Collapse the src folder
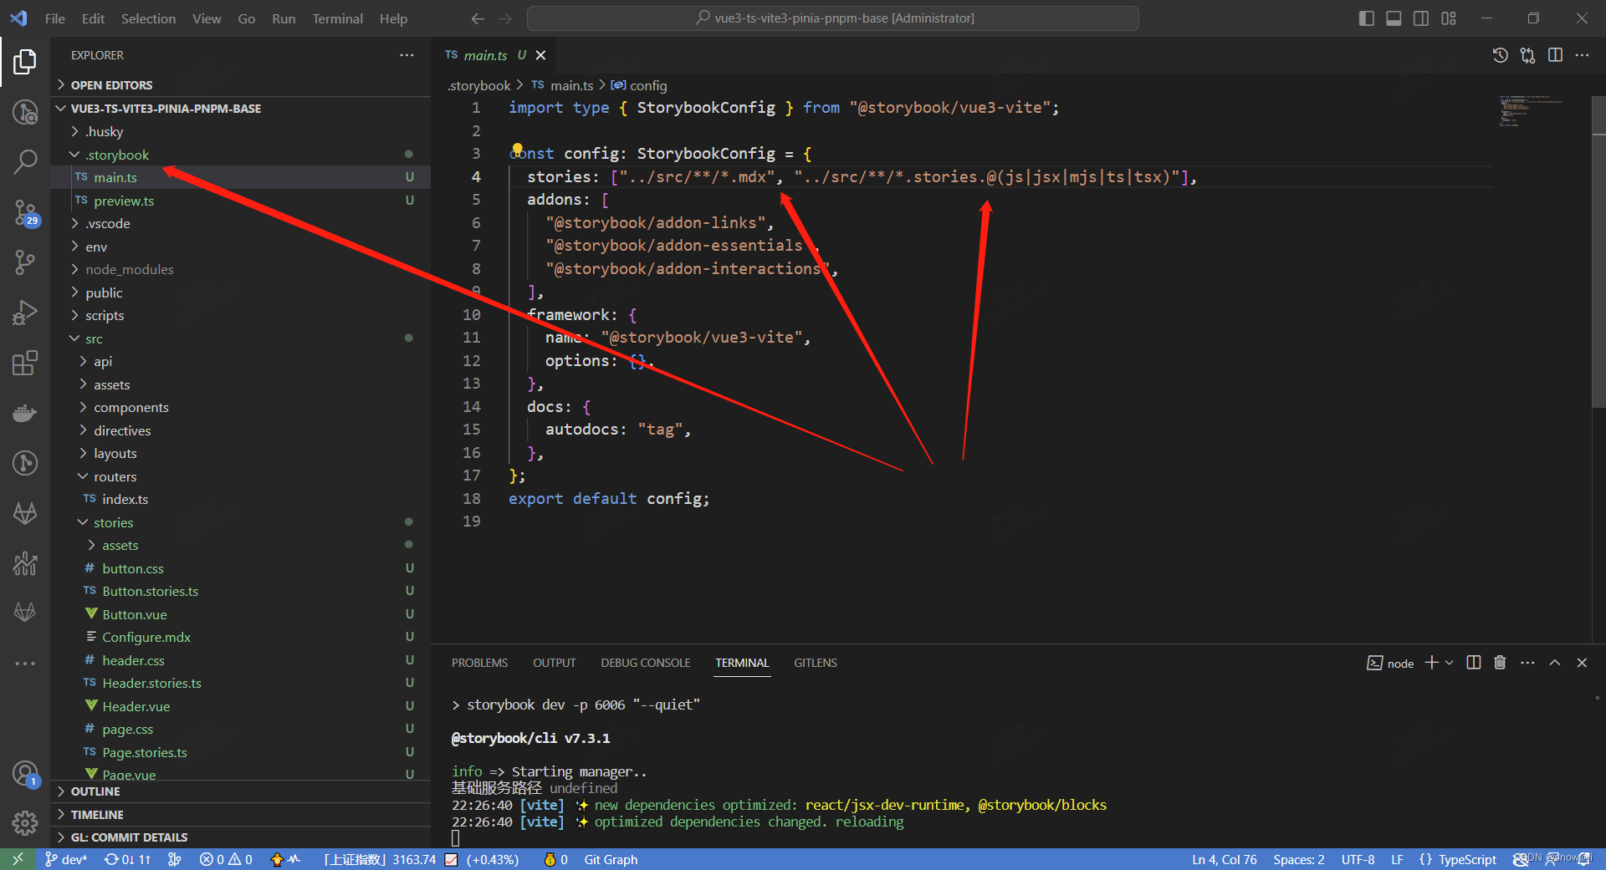 (241, 338)
